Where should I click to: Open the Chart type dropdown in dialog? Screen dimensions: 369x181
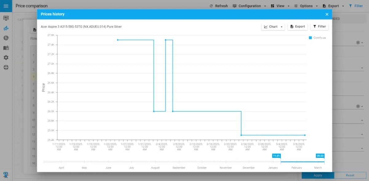tap(273, 27)
